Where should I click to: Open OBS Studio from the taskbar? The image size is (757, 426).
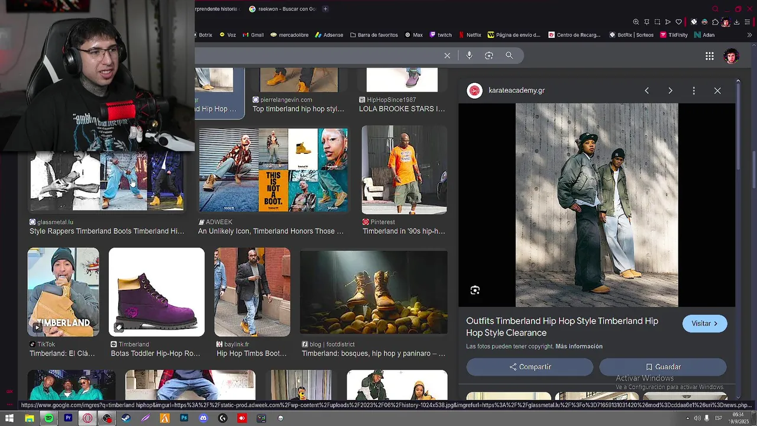(106, 418)
